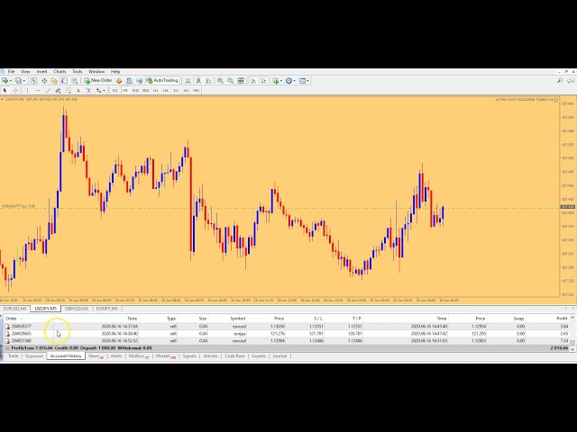The width and height of the screenshot is (577, 432).
Task: Select the crosshair cursor tool
Action: point(15,90)
